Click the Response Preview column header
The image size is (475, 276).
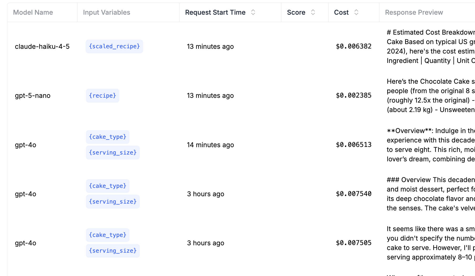pyautogui.click(x=414, y=12)
